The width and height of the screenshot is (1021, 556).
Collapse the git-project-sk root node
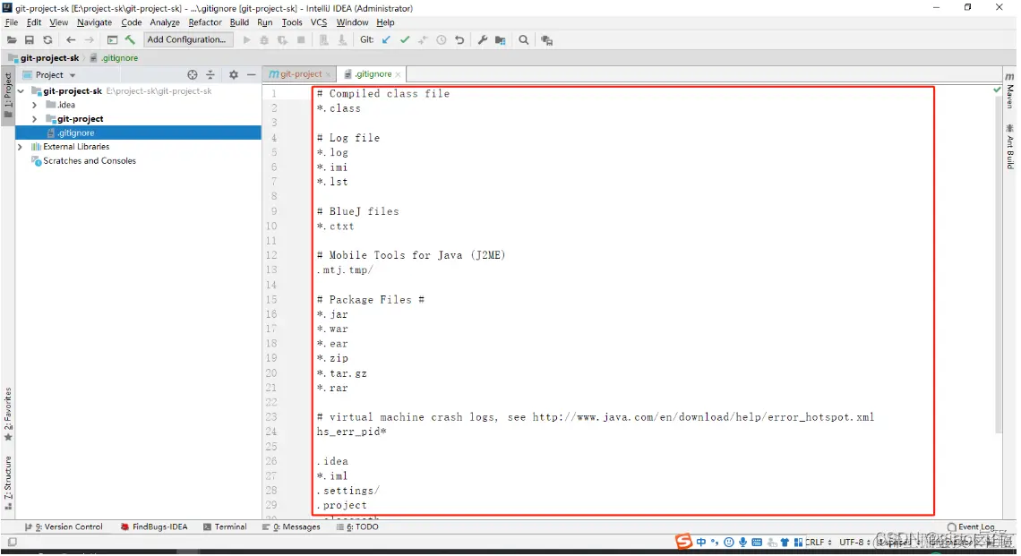[x=21, y=91]
